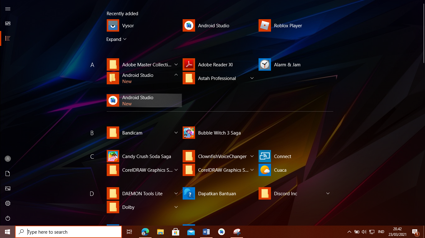Expand the Discord Inc folder

point(328,193)
